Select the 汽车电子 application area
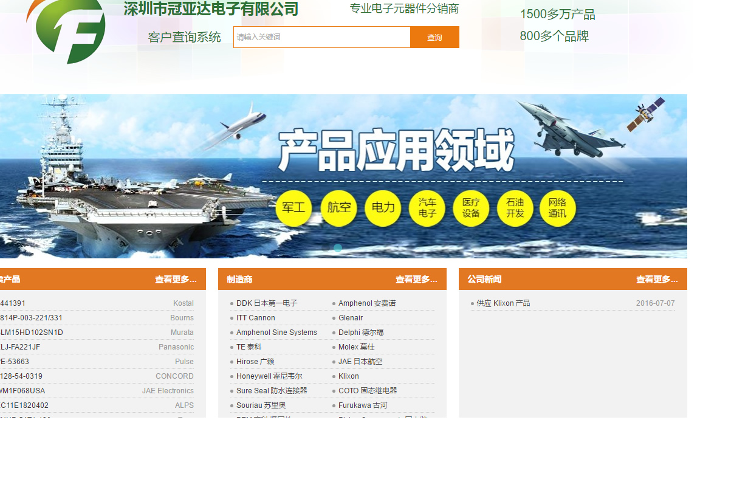 point(427,208)
